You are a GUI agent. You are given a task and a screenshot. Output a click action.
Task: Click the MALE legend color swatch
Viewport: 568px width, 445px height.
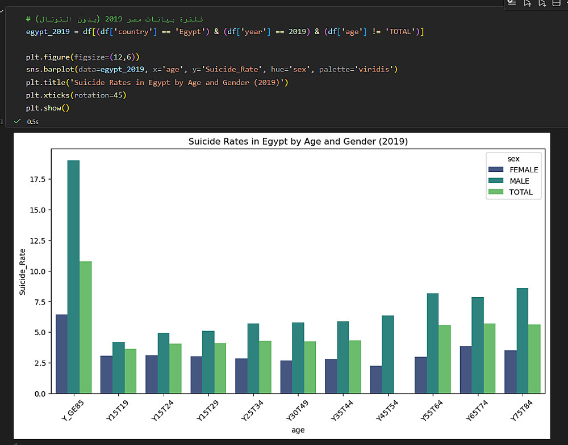496,181
